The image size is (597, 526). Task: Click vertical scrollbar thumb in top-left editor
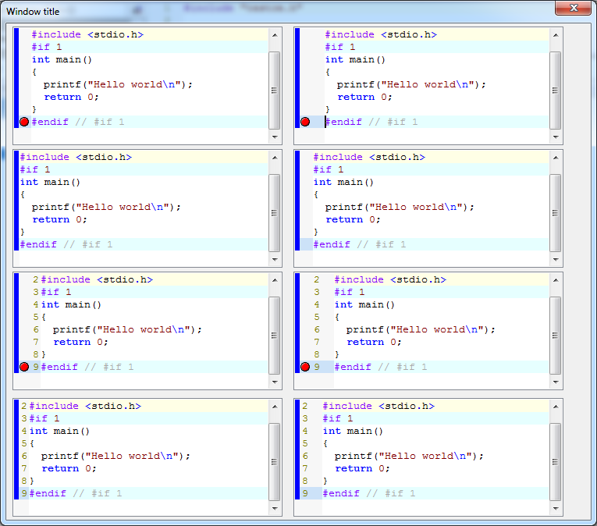pyautogui.click(x=274, y=90)
